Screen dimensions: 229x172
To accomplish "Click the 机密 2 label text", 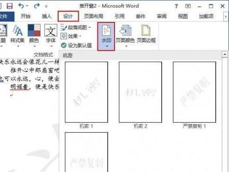I will pyautogui.click(x=140, y=126).
